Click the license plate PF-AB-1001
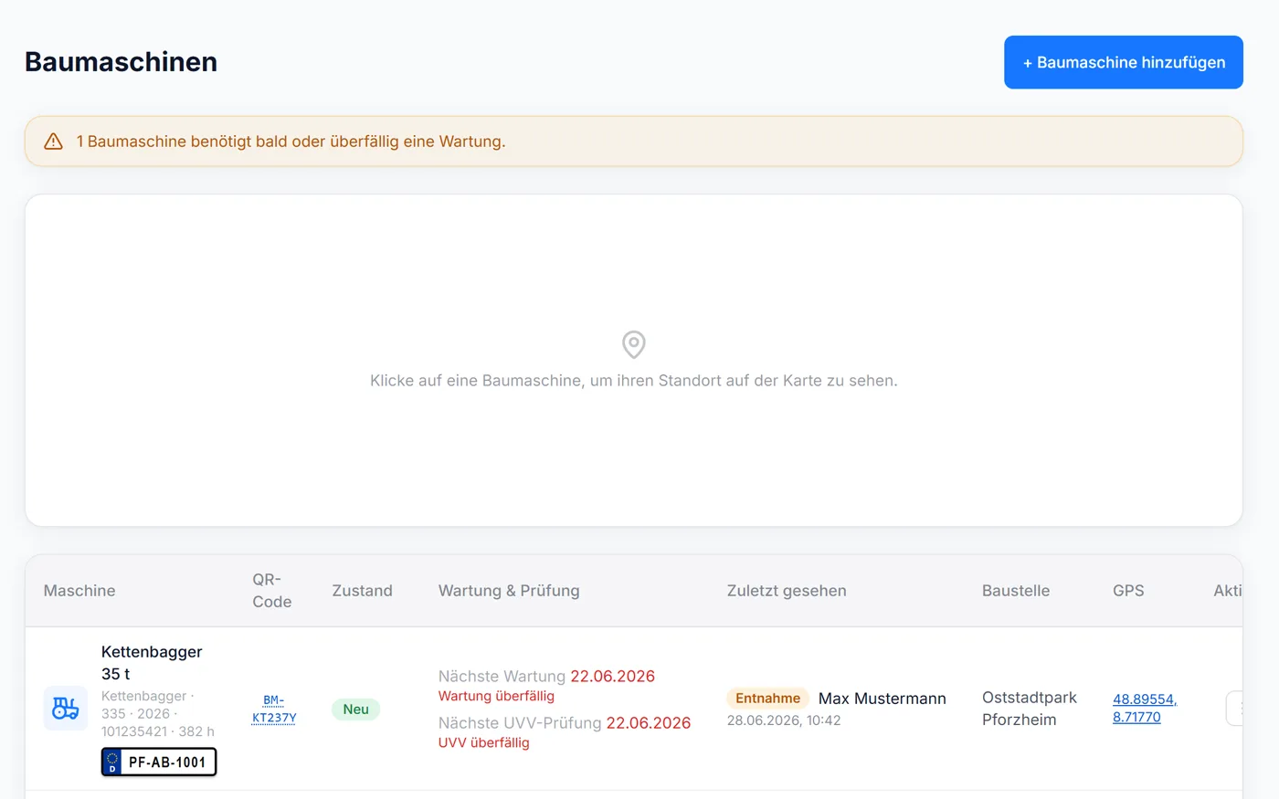Image resolution: width=1279 pixels, height=799 pixels. tap(159, 762)
